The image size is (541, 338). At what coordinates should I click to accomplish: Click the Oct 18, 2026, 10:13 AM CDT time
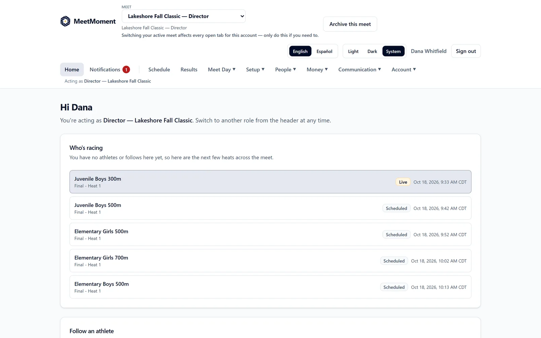pyautogui.click(x=439, y=287)
